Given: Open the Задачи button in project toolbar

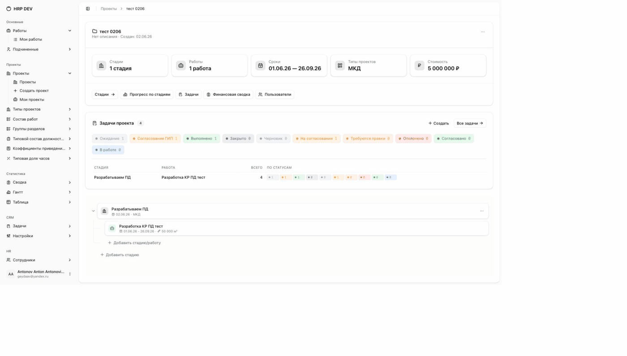Looking at the screenshot, I should pyautogui.click(x=188, y=94).
